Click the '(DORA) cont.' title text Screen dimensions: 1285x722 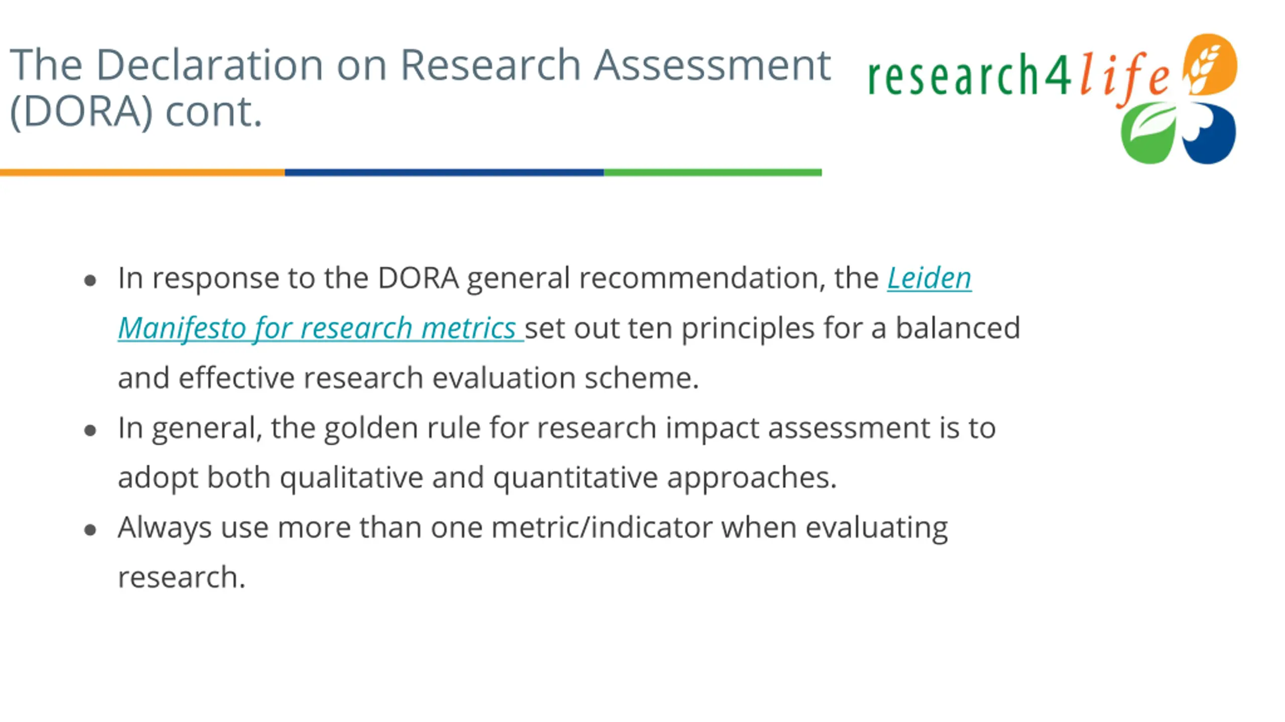coord(136,112)
